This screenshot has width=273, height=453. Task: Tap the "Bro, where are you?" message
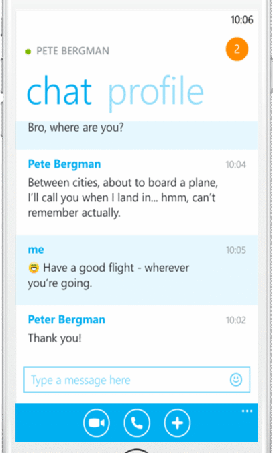click(x=76, y=128)
